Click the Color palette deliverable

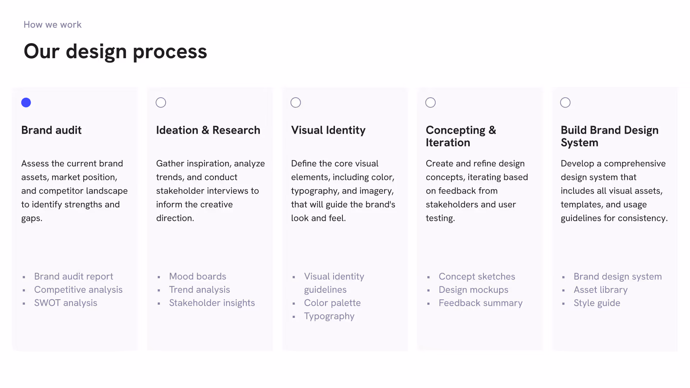pyautogui.click(x=332, y=303)
